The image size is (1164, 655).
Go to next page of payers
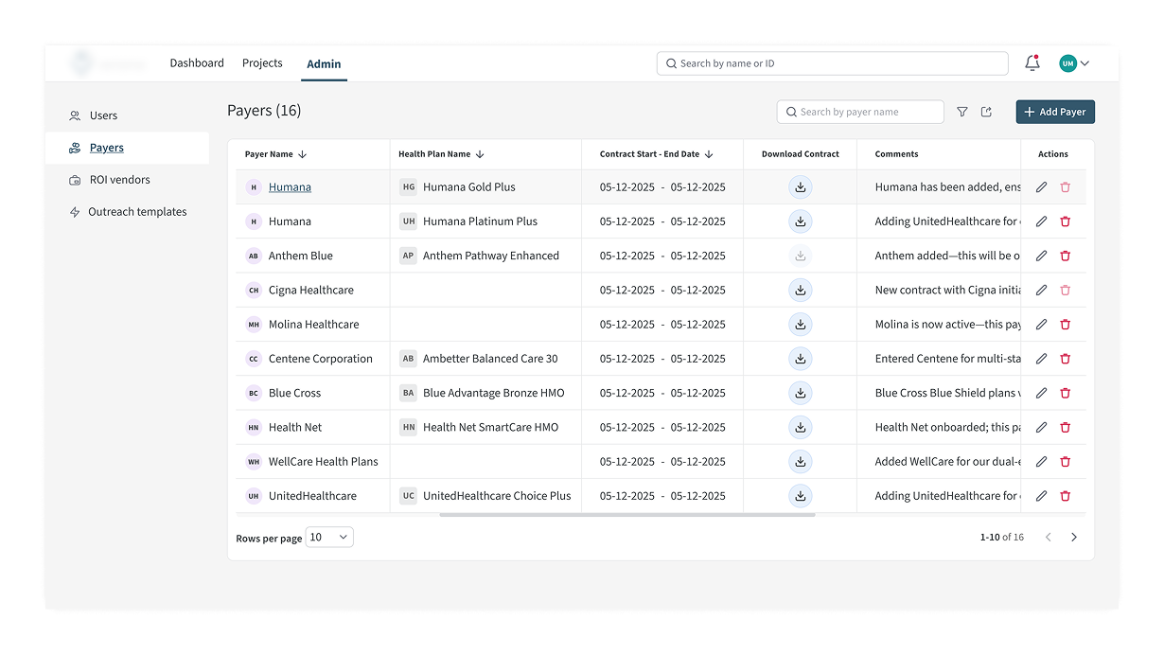[1073, 538]
